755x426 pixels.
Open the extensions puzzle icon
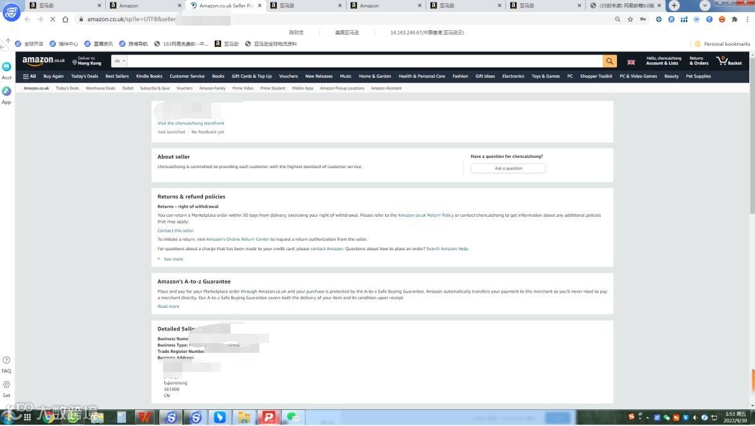coord(734,19)
